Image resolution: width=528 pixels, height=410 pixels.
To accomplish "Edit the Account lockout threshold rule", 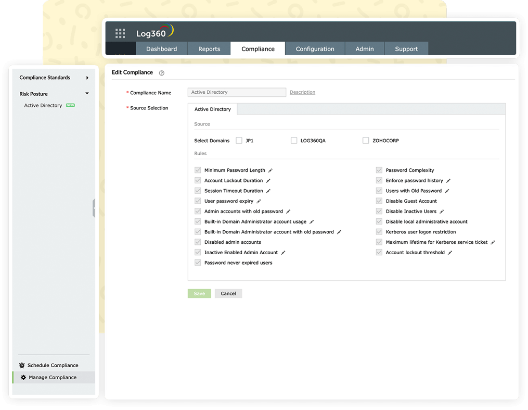I will tap(450, 253).
